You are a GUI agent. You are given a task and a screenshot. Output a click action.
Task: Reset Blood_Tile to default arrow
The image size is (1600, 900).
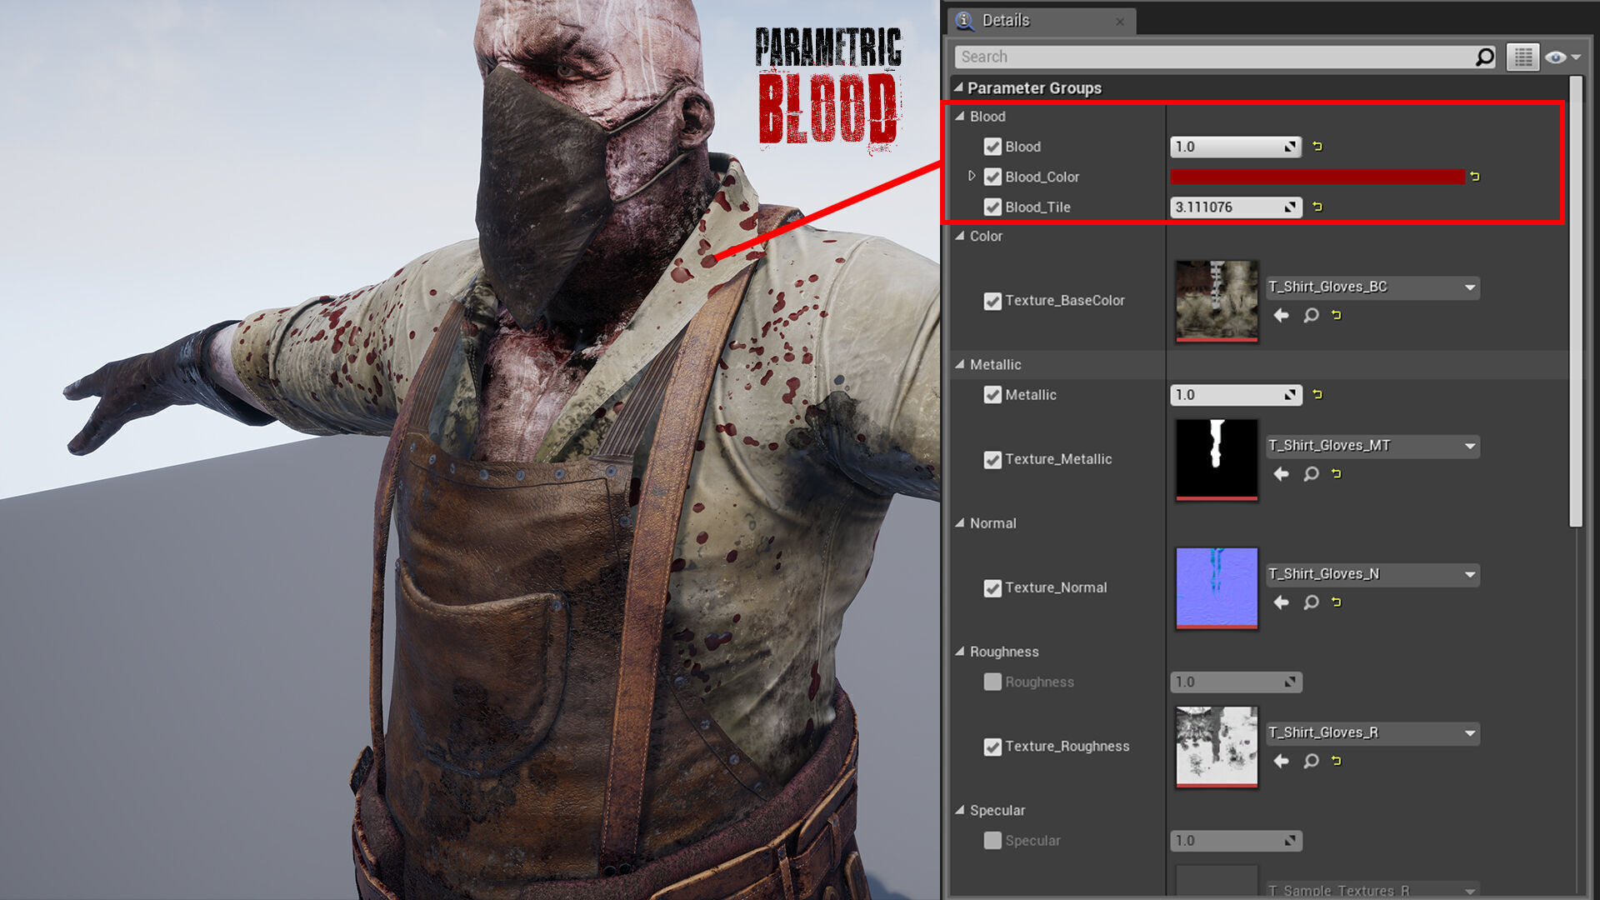pos(1317,206)
